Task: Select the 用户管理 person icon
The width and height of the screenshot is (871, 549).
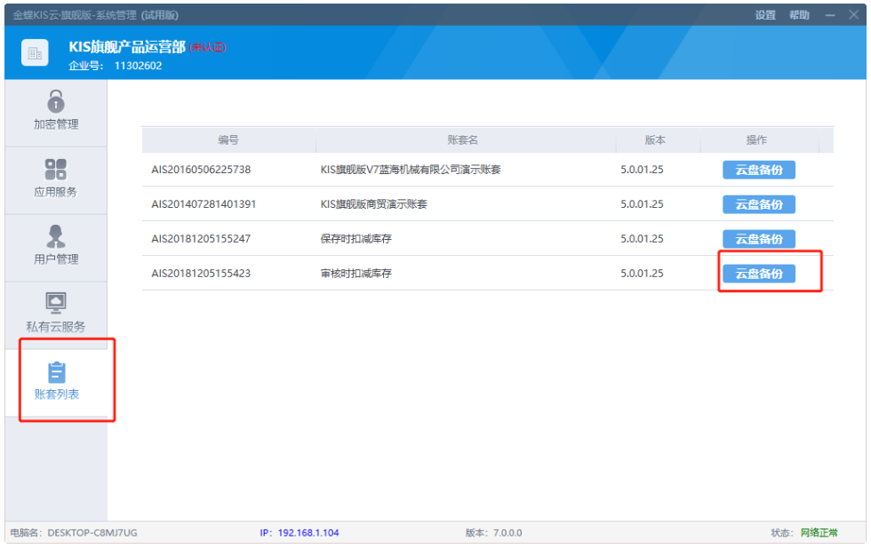Action: (x=56, y=236)
